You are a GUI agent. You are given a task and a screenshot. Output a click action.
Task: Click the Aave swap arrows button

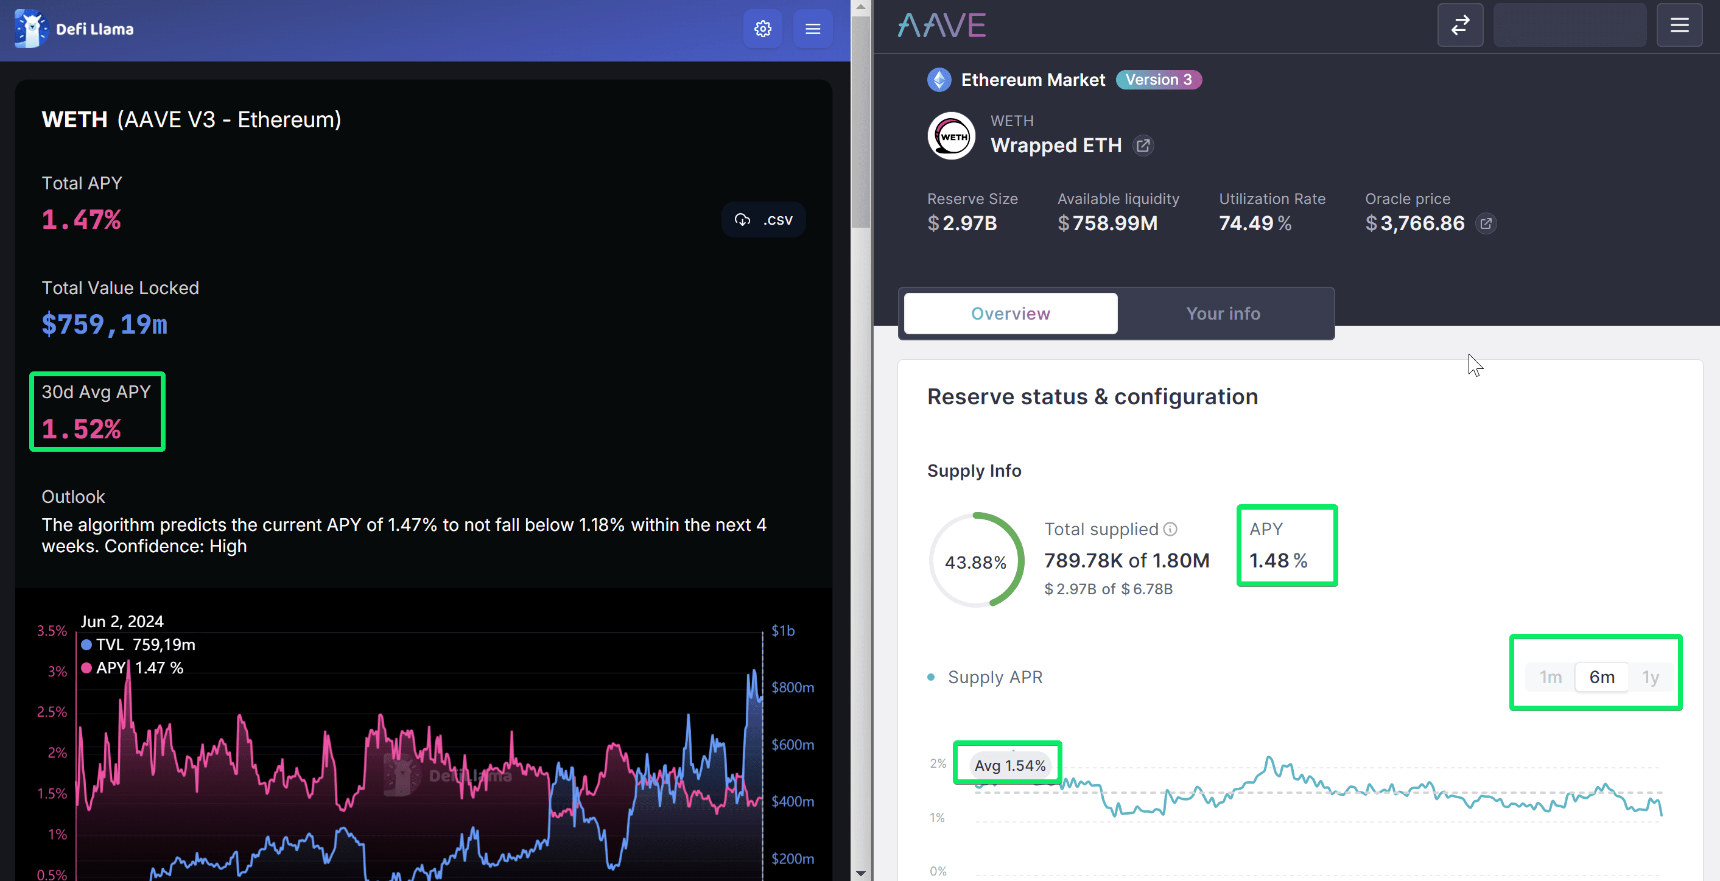[1460, 26]
